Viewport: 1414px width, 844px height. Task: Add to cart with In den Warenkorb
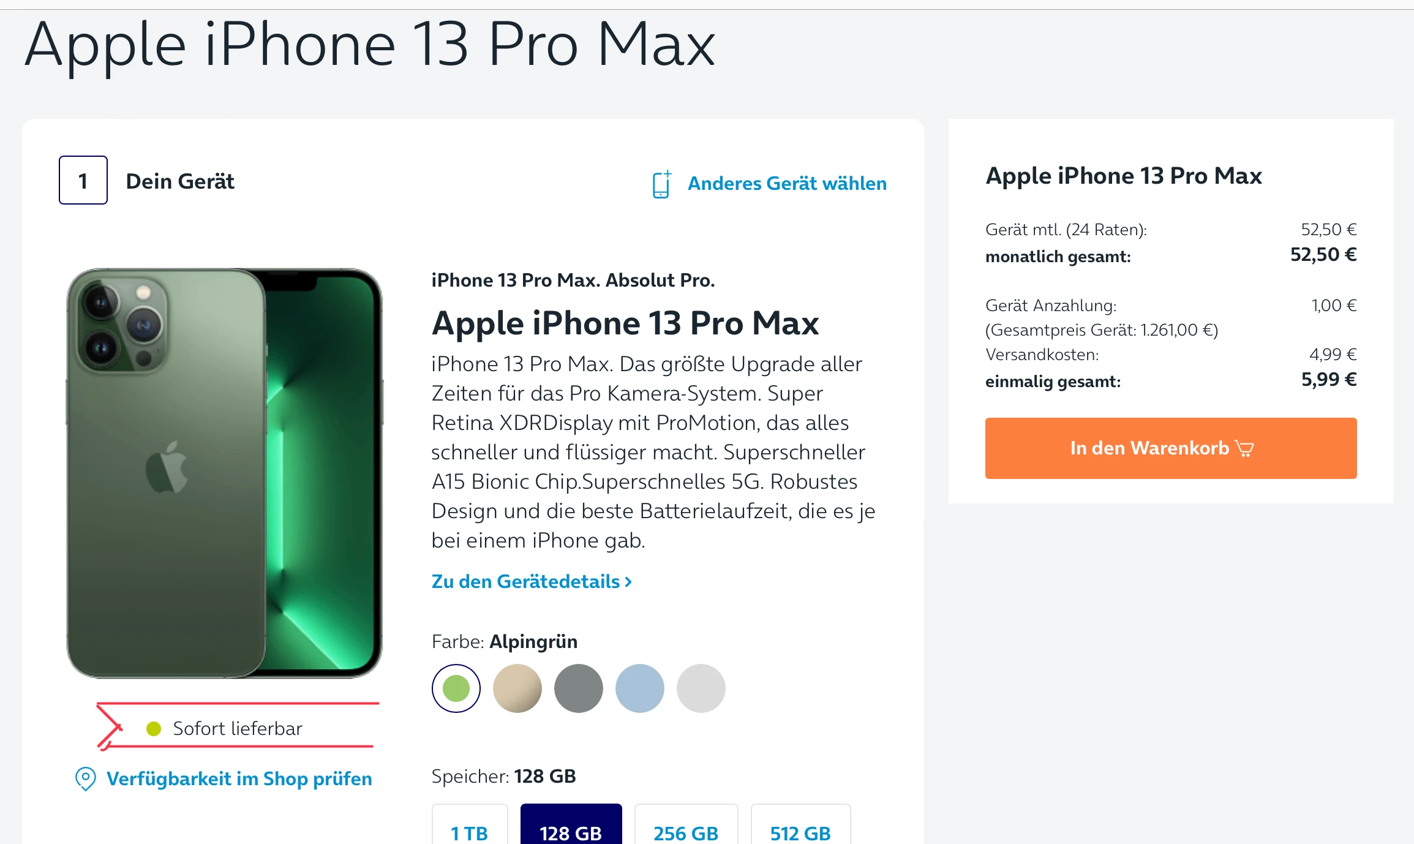tap(1171, 448)
